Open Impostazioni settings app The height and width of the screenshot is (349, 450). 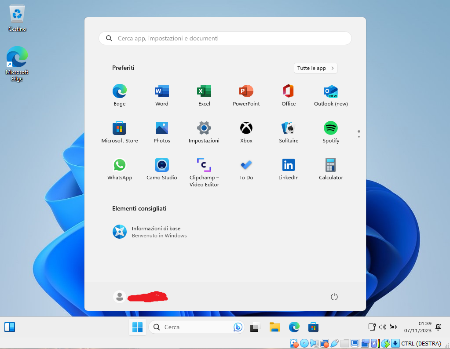pos(204,132)
